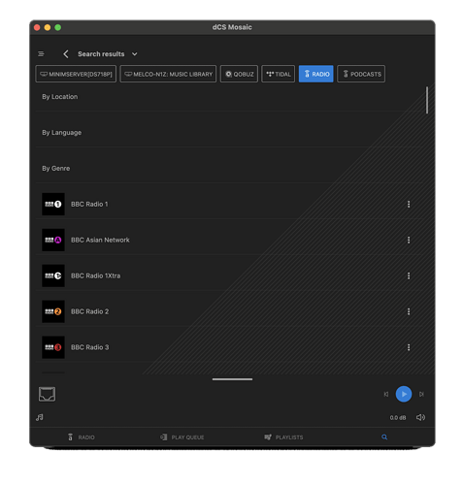Click the BBC Radio 1 logo thumbnail

tap(53, 205)
